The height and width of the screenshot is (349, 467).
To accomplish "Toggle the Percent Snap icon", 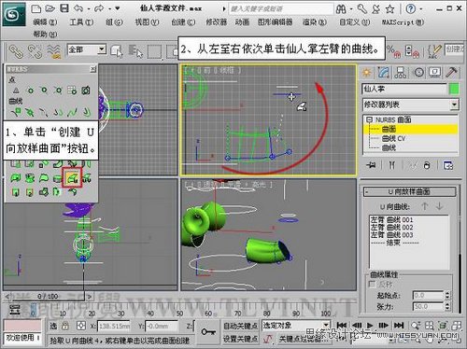I will tap(393, 51).
